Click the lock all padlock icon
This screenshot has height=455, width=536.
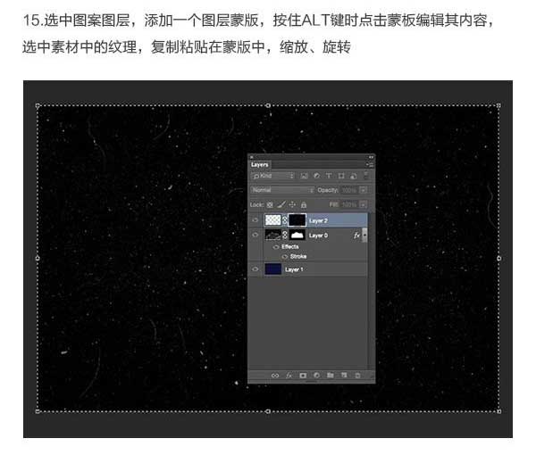point(303,205)
